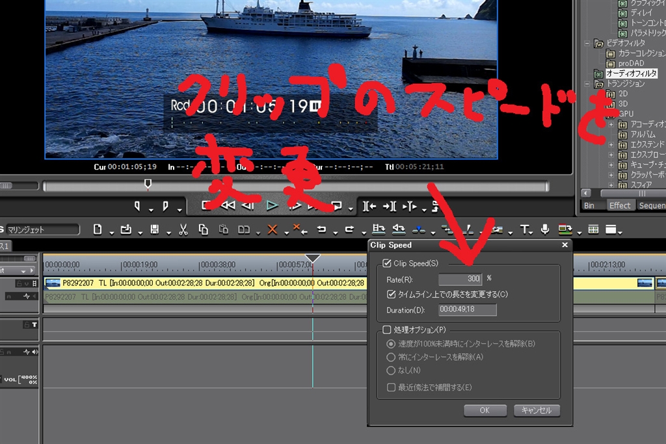Viewport: 666px width, 444px height.
Task: Save the project with the floppy disk icon
Action: point(155,229)
